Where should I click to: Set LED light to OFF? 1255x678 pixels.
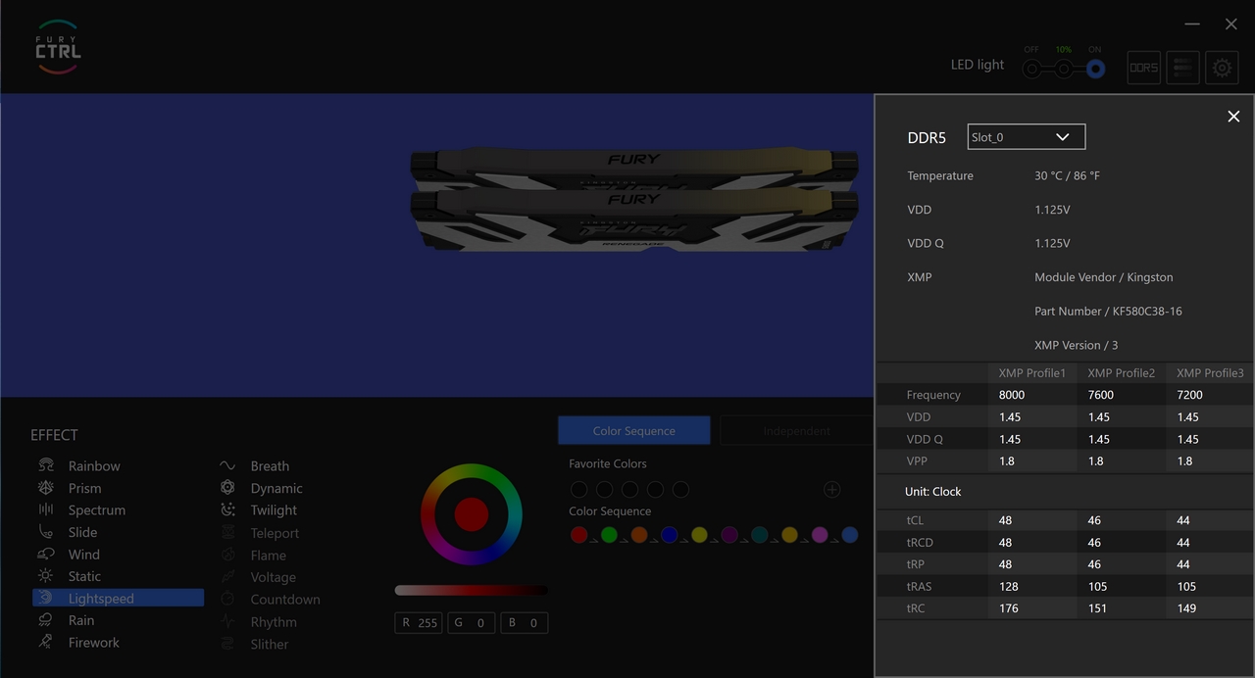(1031, 69)
